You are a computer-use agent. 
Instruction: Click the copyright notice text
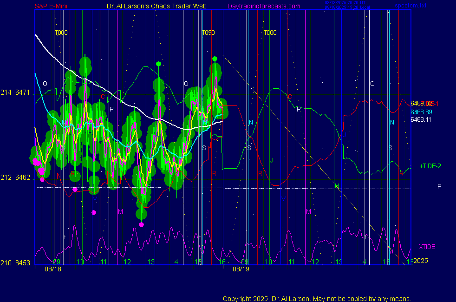click(x=317, y=299)
